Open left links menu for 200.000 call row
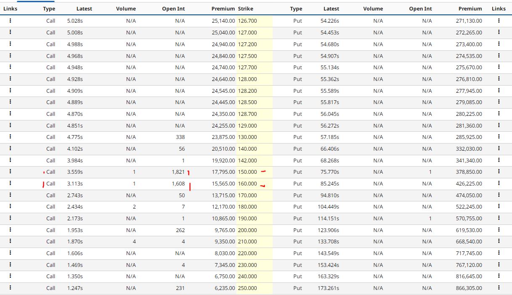512x295 pixels. click(x=10, y=230)
